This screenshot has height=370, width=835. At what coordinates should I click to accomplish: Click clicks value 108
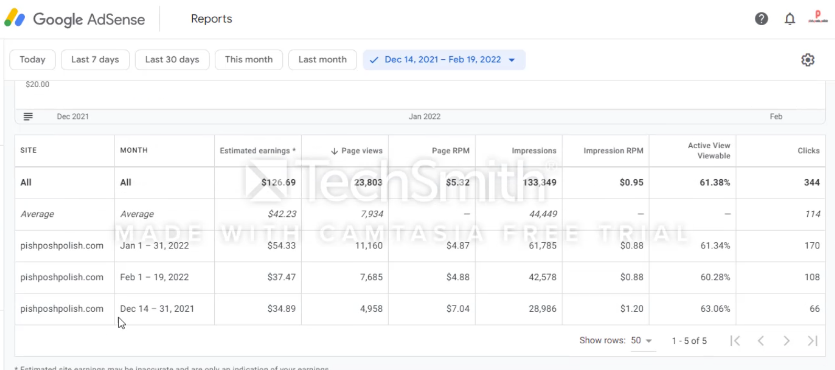click(x=812, y=277)
